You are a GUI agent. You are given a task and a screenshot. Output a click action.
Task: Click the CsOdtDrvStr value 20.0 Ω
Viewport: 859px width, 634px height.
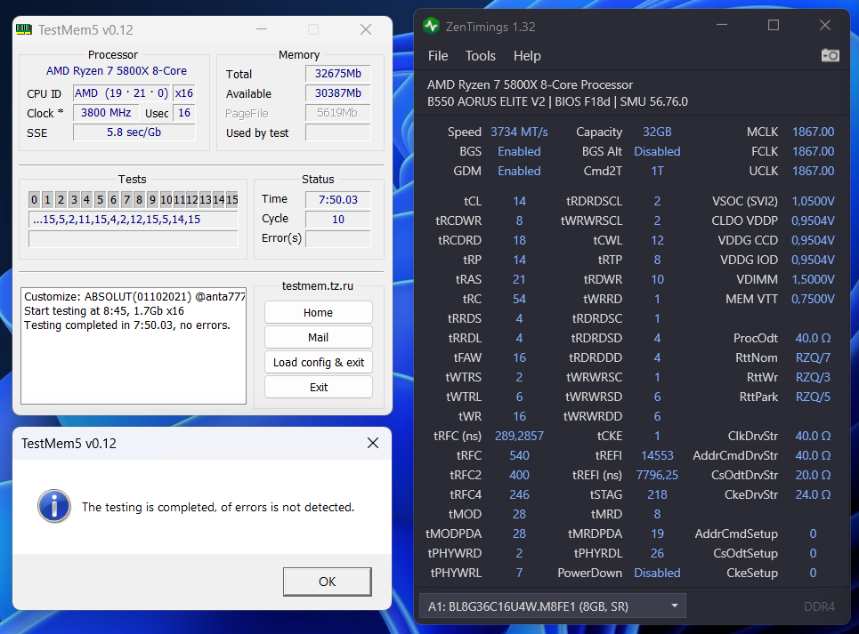(813, 475)
